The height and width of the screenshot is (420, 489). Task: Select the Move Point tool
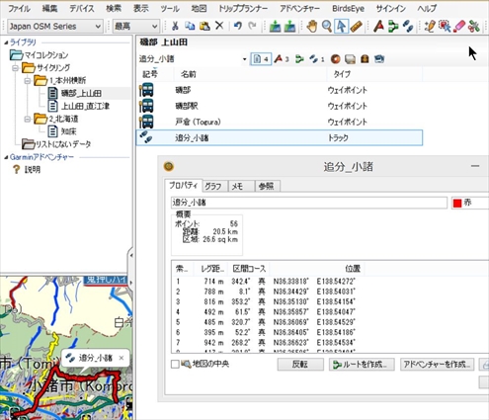click(x=445, y=26)
